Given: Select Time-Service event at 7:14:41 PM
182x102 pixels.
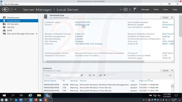Looking at the screenshot, I should [107, 91].
